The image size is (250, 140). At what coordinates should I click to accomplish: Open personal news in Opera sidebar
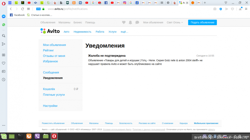click(4, 71)
